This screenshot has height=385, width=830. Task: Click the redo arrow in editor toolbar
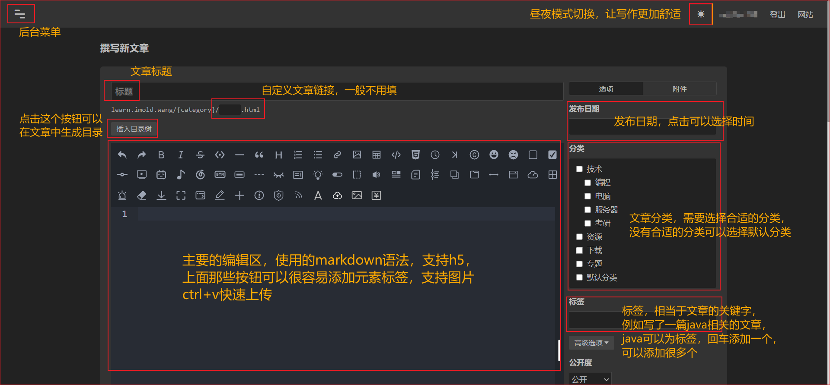tap(142, 155)
